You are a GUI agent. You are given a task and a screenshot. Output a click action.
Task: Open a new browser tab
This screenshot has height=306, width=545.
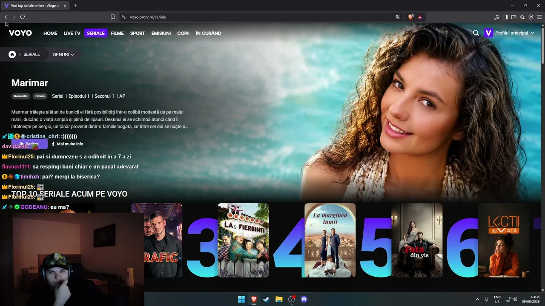pyautogui.click(x=75, y=6)
